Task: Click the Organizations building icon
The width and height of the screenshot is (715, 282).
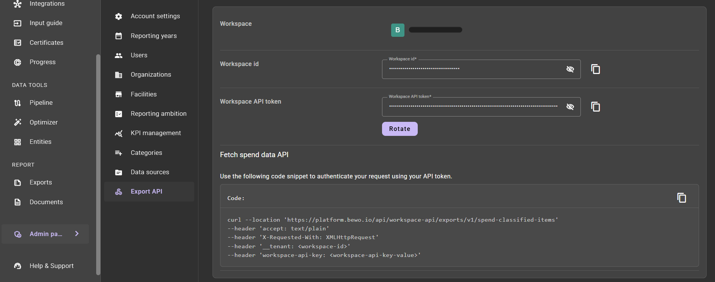Action: (x=119, y=75)
